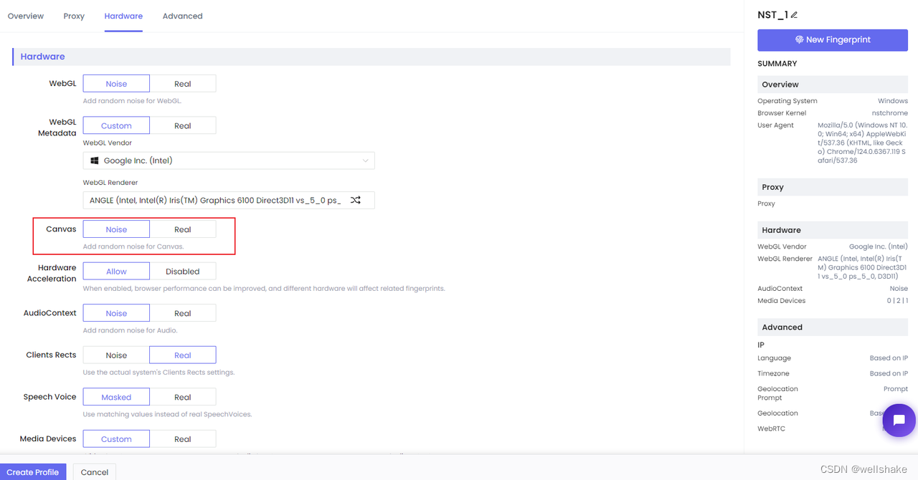Click the Hardware heading in summary panel
This screenshot has height=480, width=918.
781,230
